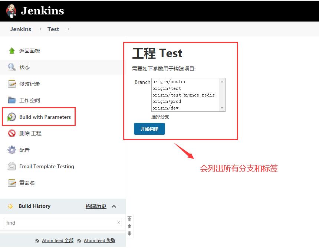Click the Build History heading
The image size is (319, 248).
34,206
